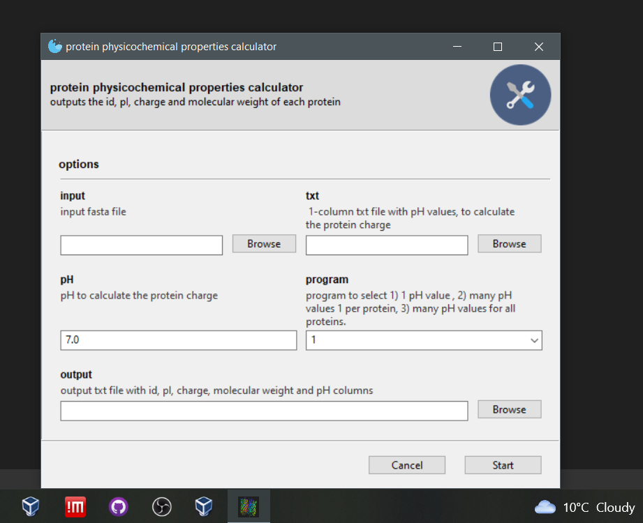Open the second cube icon next to OBS
This screenshot has width=643, height=523.
click(x=204, y=507)
